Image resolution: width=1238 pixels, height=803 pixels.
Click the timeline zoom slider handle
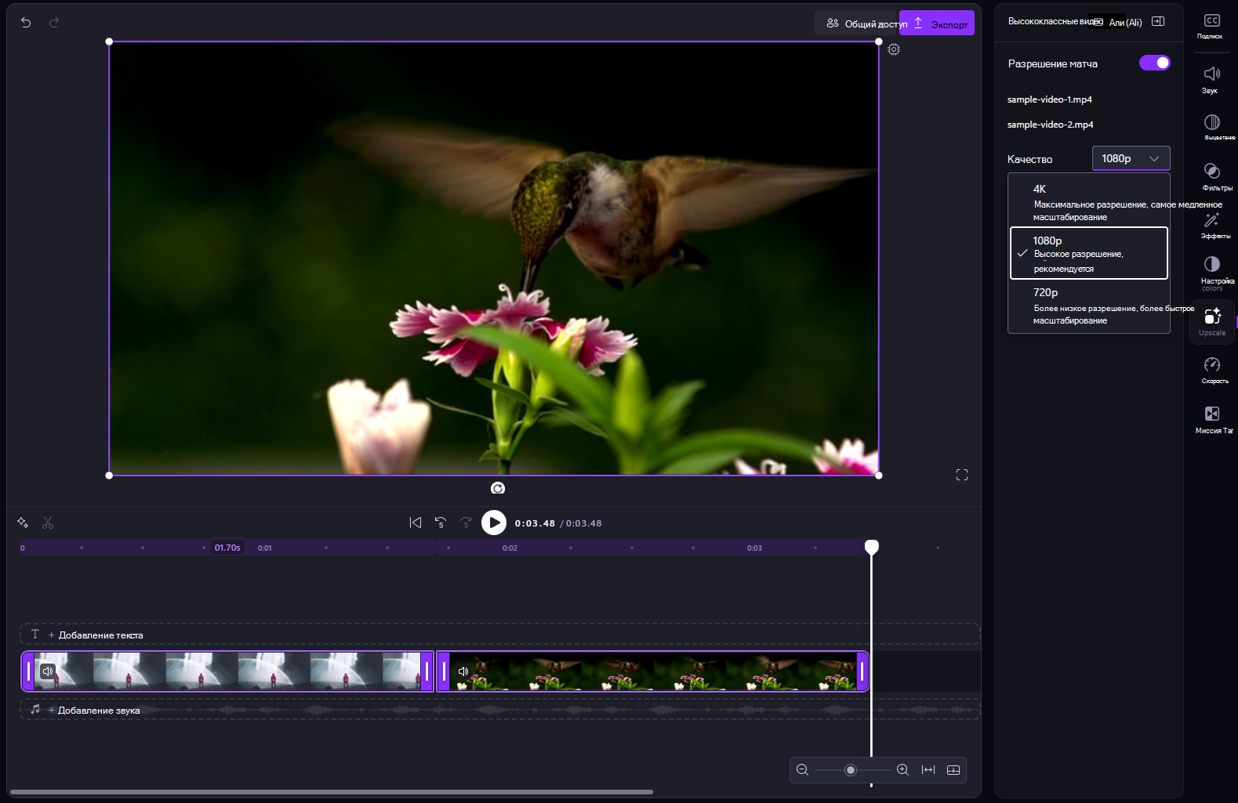[851, 770]
